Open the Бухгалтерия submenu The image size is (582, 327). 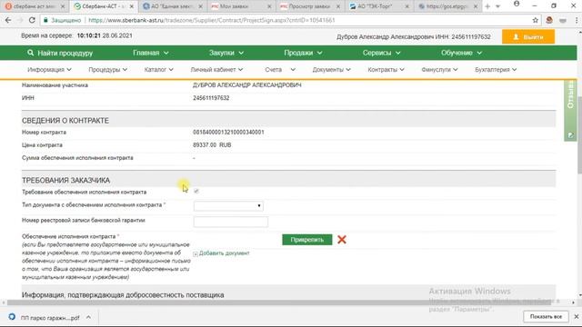[496, 70]
